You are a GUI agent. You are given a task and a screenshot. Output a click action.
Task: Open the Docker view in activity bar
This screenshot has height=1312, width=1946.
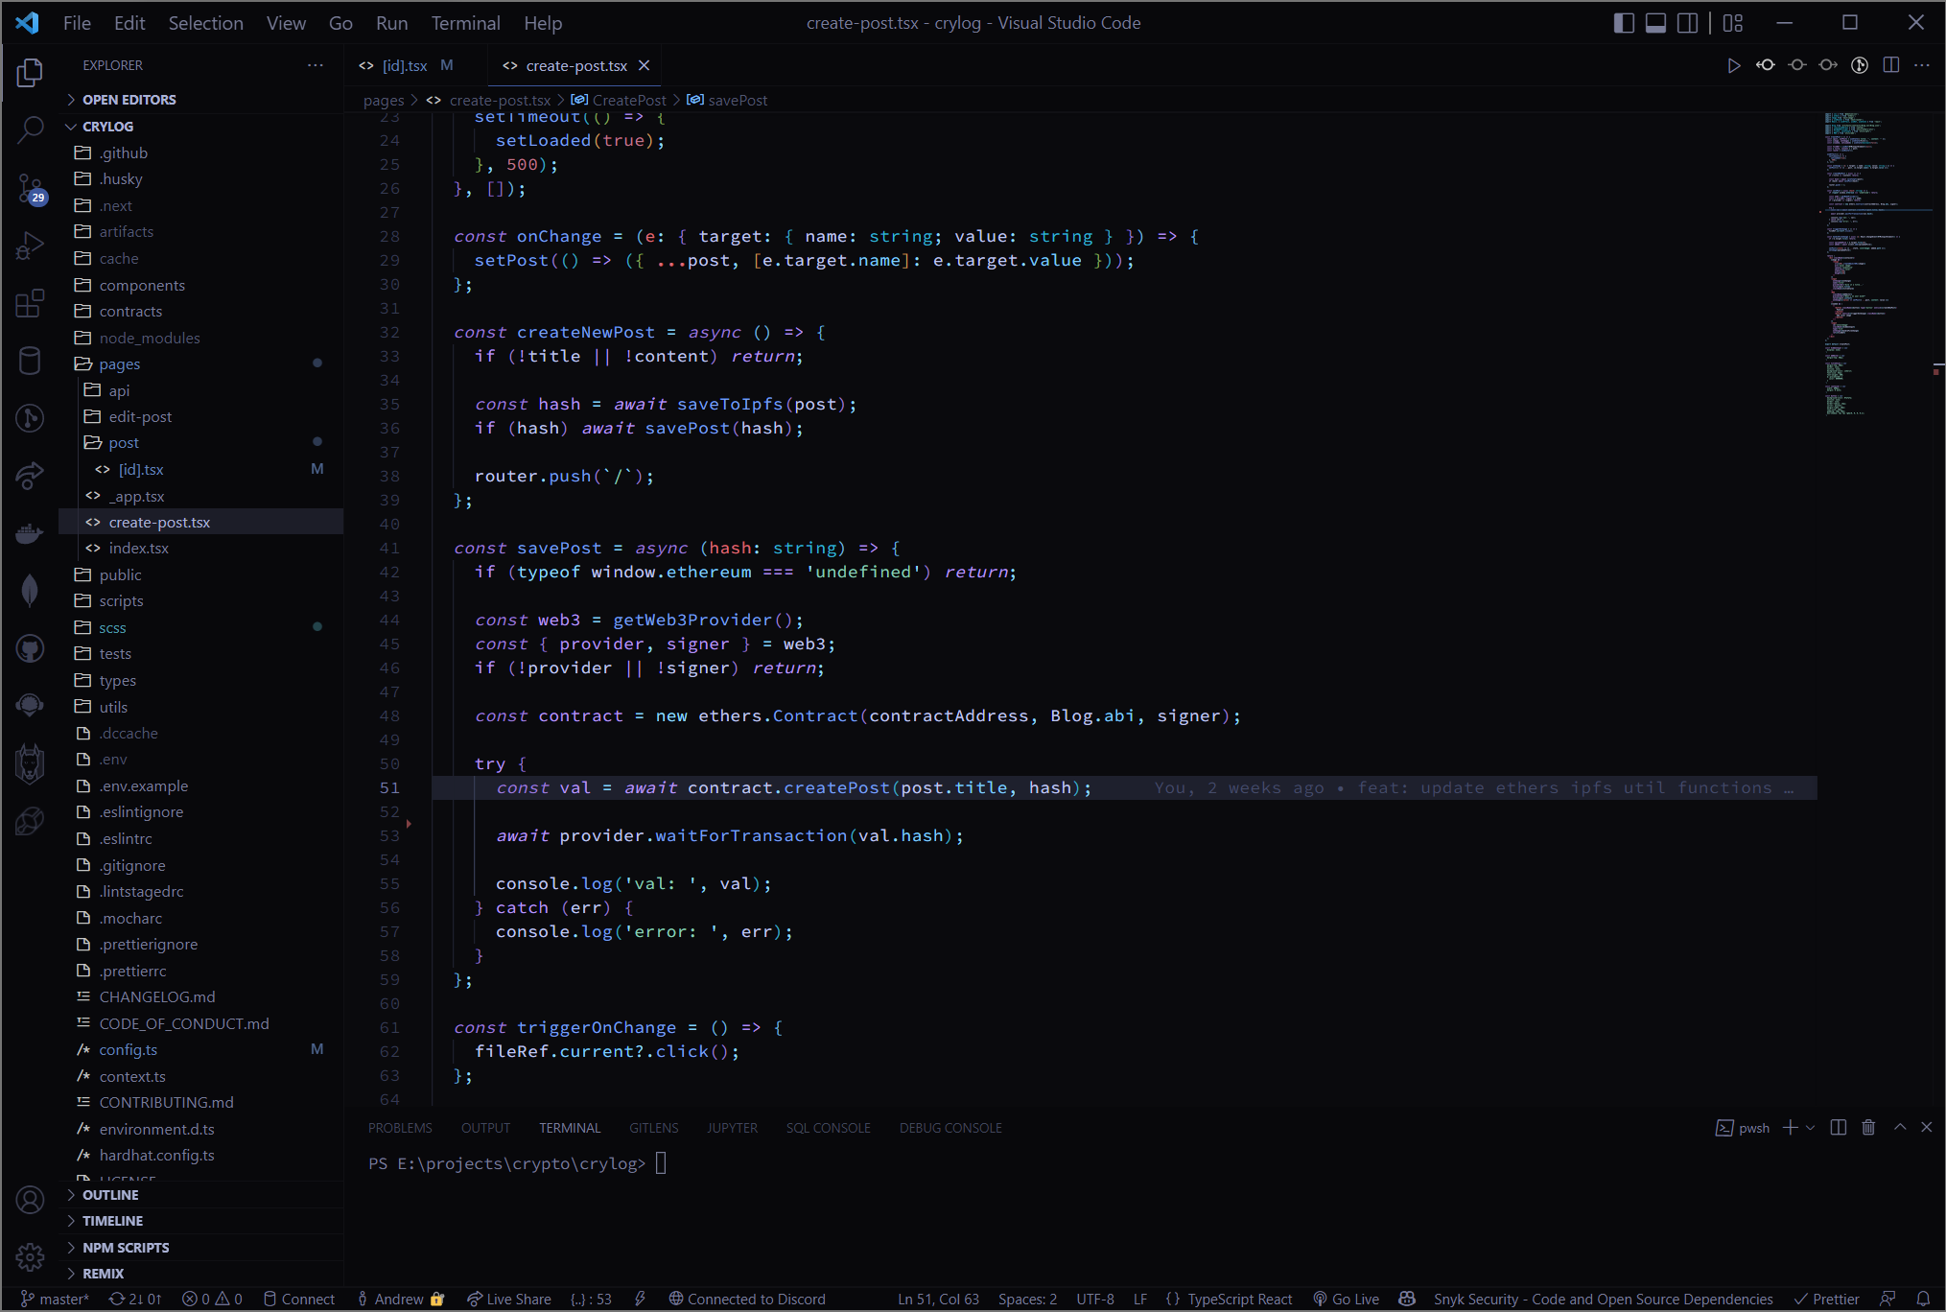[30, 533]
